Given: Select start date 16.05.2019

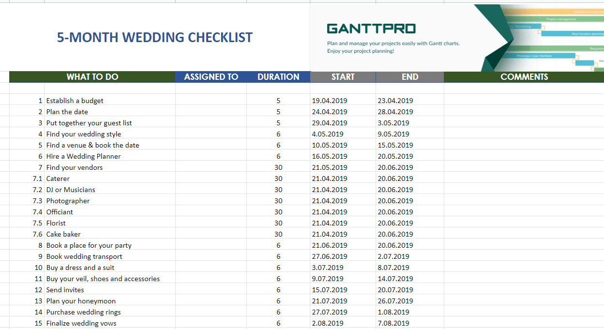Looking at the screenshot, I should tap(343, 156).
